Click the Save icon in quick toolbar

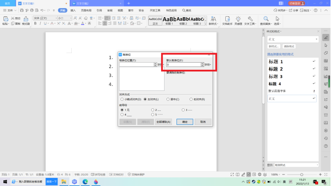22,11
